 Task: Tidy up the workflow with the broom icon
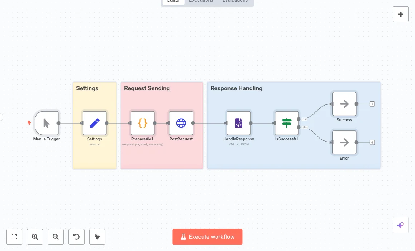[x=97, y=237]
